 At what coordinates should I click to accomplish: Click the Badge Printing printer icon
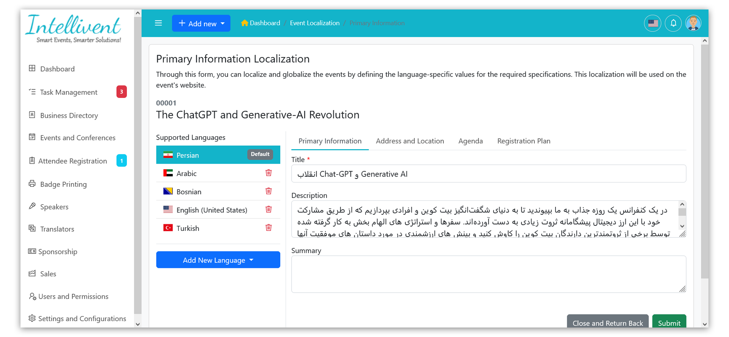(x=32, y=184)
